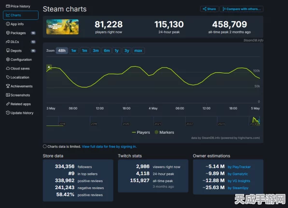The width and height of the screenshot is (288, 208).
Task: Open the Price history sidebar item
Action: tap(18, 6)
